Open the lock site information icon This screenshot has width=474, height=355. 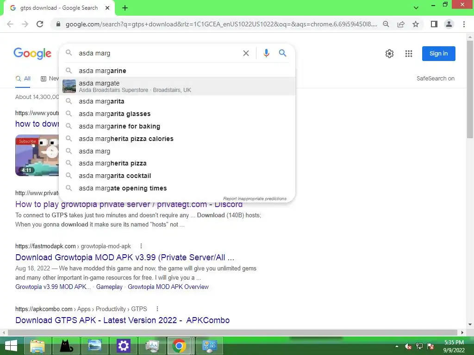[58, 24]
